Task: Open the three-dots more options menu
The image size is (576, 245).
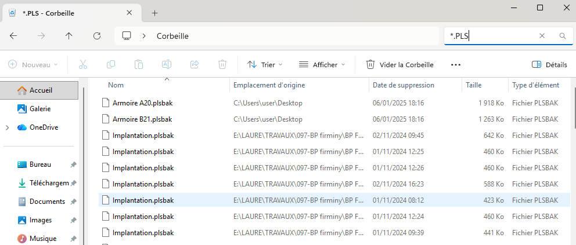Action: click(x=455, y=65)
